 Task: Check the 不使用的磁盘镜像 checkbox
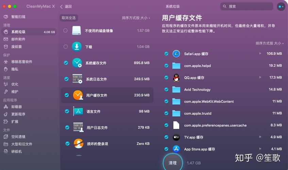pos(65,31)
